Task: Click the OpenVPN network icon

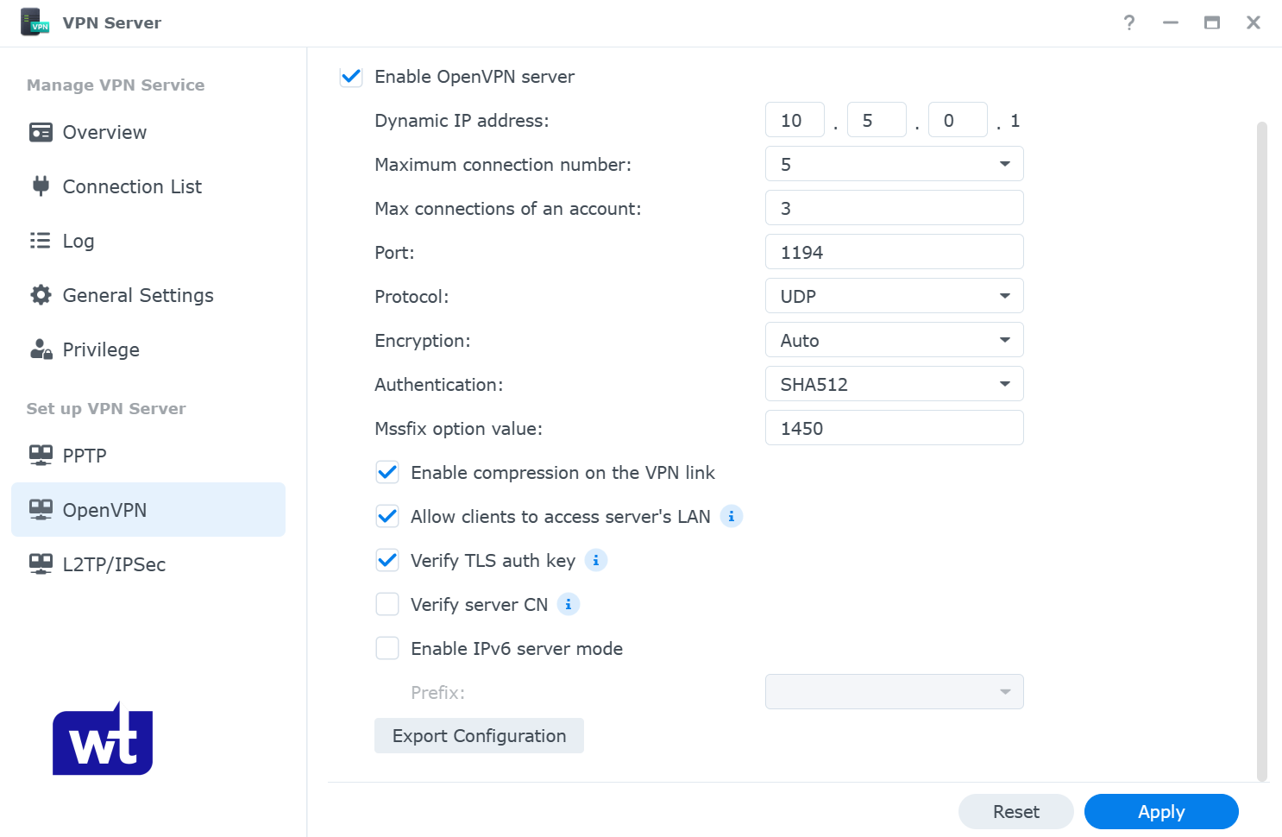Action: coord(41,510)
